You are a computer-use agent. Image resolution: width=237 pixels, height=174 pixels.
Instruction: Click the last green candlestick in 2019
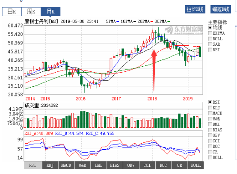[x=200, y=52]
